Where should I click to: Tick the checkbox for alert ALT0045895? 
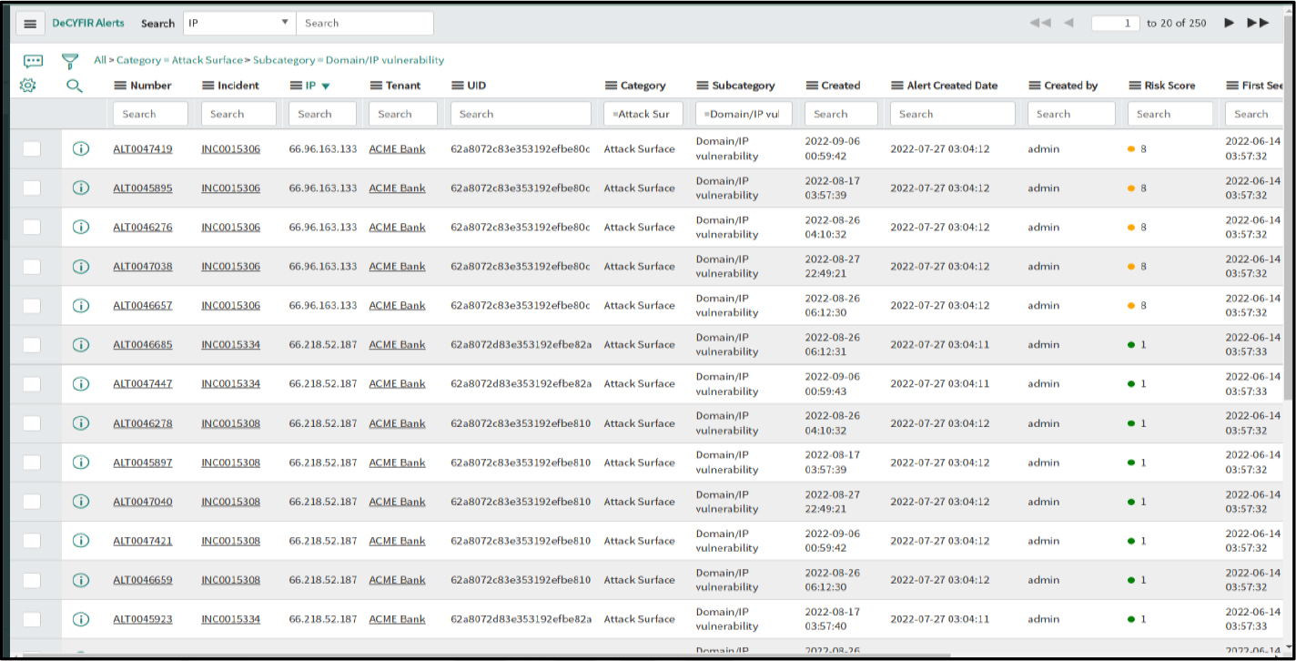tap(32, 188)
